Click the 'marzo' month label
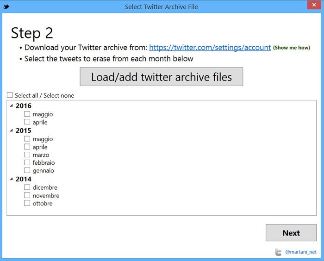The width and height of the screenshot is (324, 261). [x=41, y=155]
